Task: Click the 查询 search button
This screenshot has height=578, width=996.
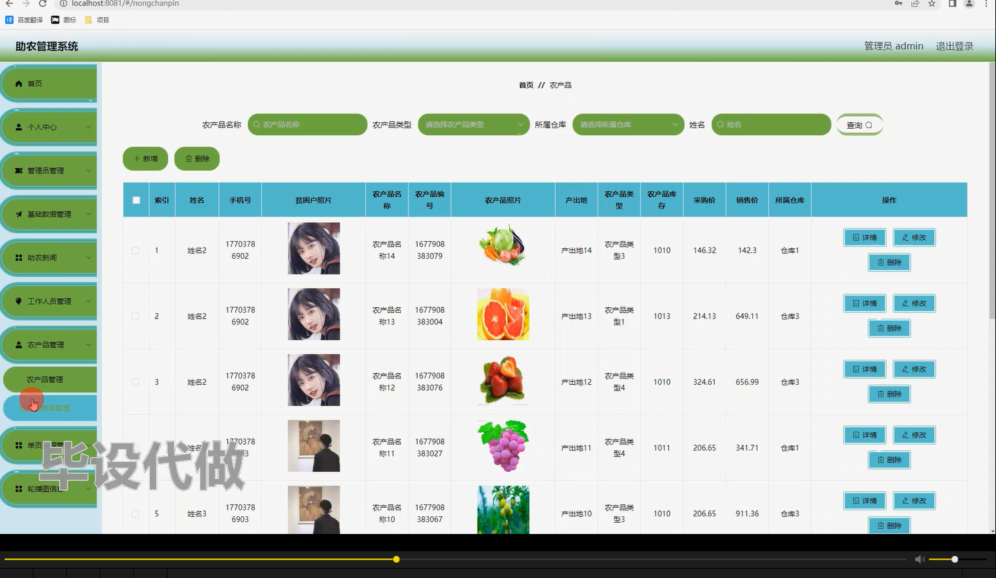Action: coord(859,125)
